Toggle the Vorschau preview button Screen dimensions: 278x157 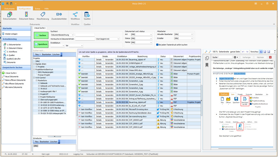coord(255,51)
